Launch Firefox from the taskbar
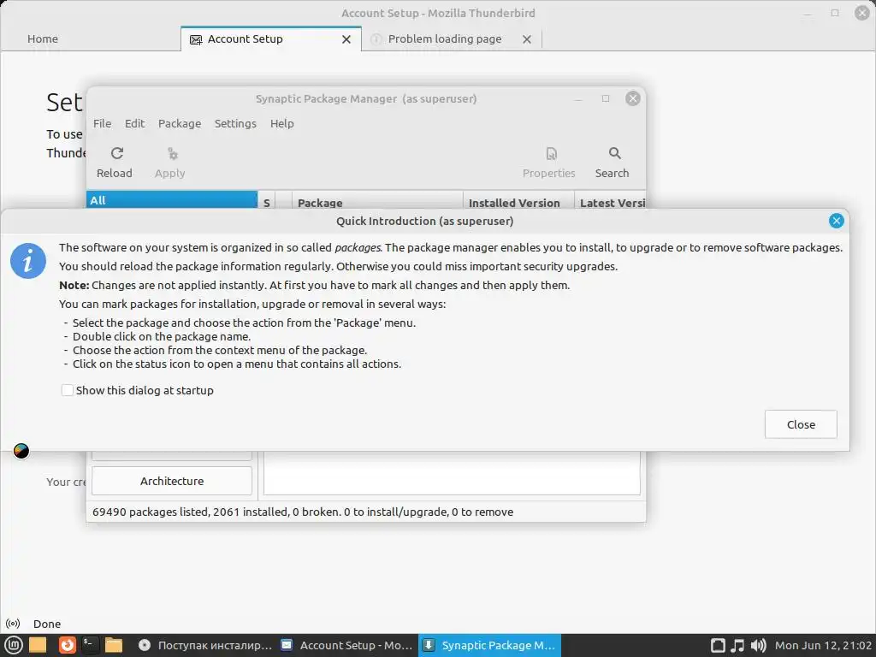 tap(67, 645)
